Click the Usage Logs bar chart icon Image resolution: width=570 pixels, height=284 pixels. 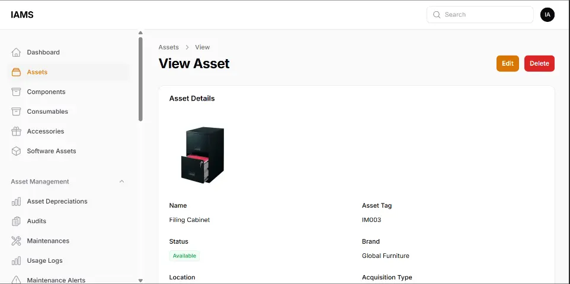[x=16, y=261]
